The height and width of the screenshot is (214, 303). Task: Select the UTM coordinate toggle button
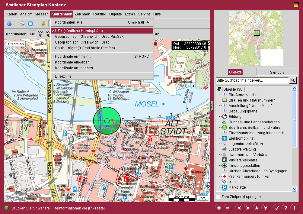(x=32, y=34)
